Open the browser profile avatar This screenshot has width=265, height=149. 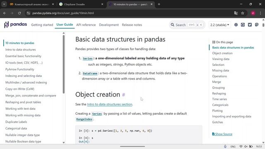click(x=253, y=13)
